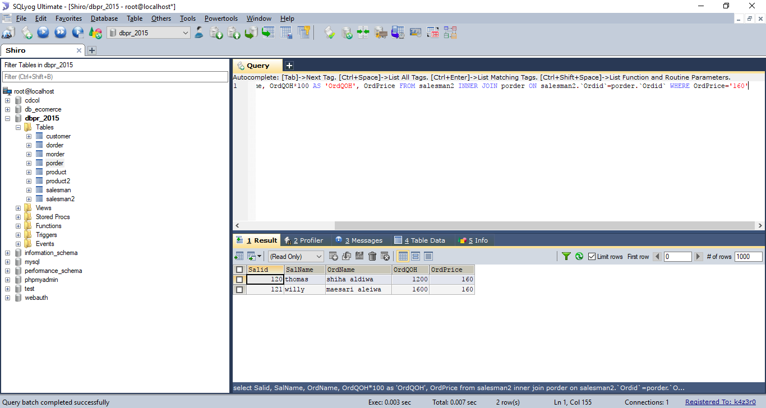Collapse the Tables folder
This screenshot has width=766, height=408.
click(18, 127)
